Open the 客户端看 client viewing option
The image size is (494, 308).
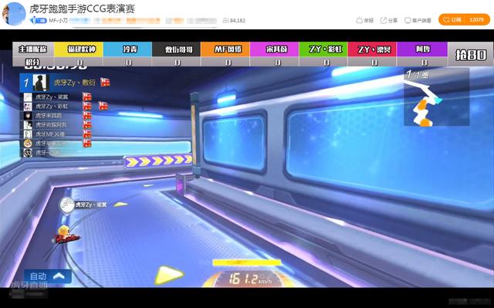(x=418, y=21)
